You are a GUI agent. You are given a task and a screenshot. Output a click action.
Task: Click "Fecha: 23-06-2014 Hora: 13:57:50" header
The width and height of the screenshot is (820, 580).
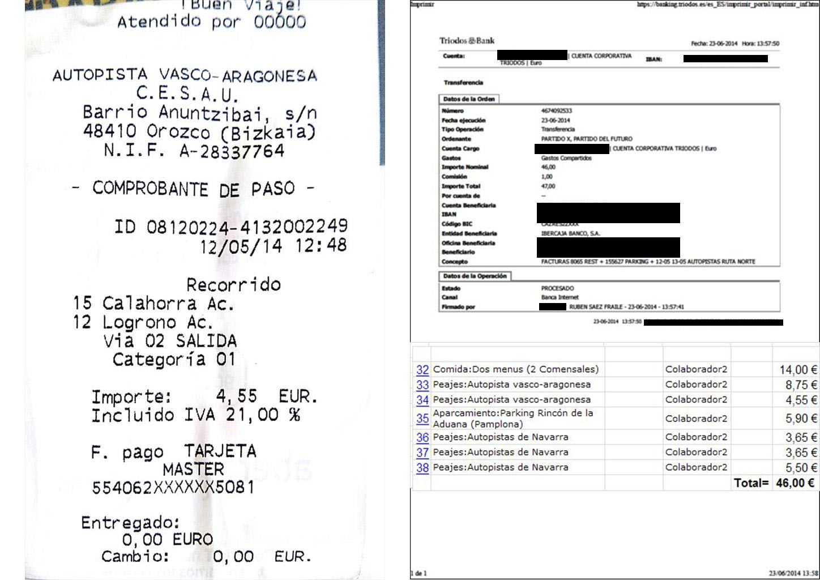pos(735,44)
